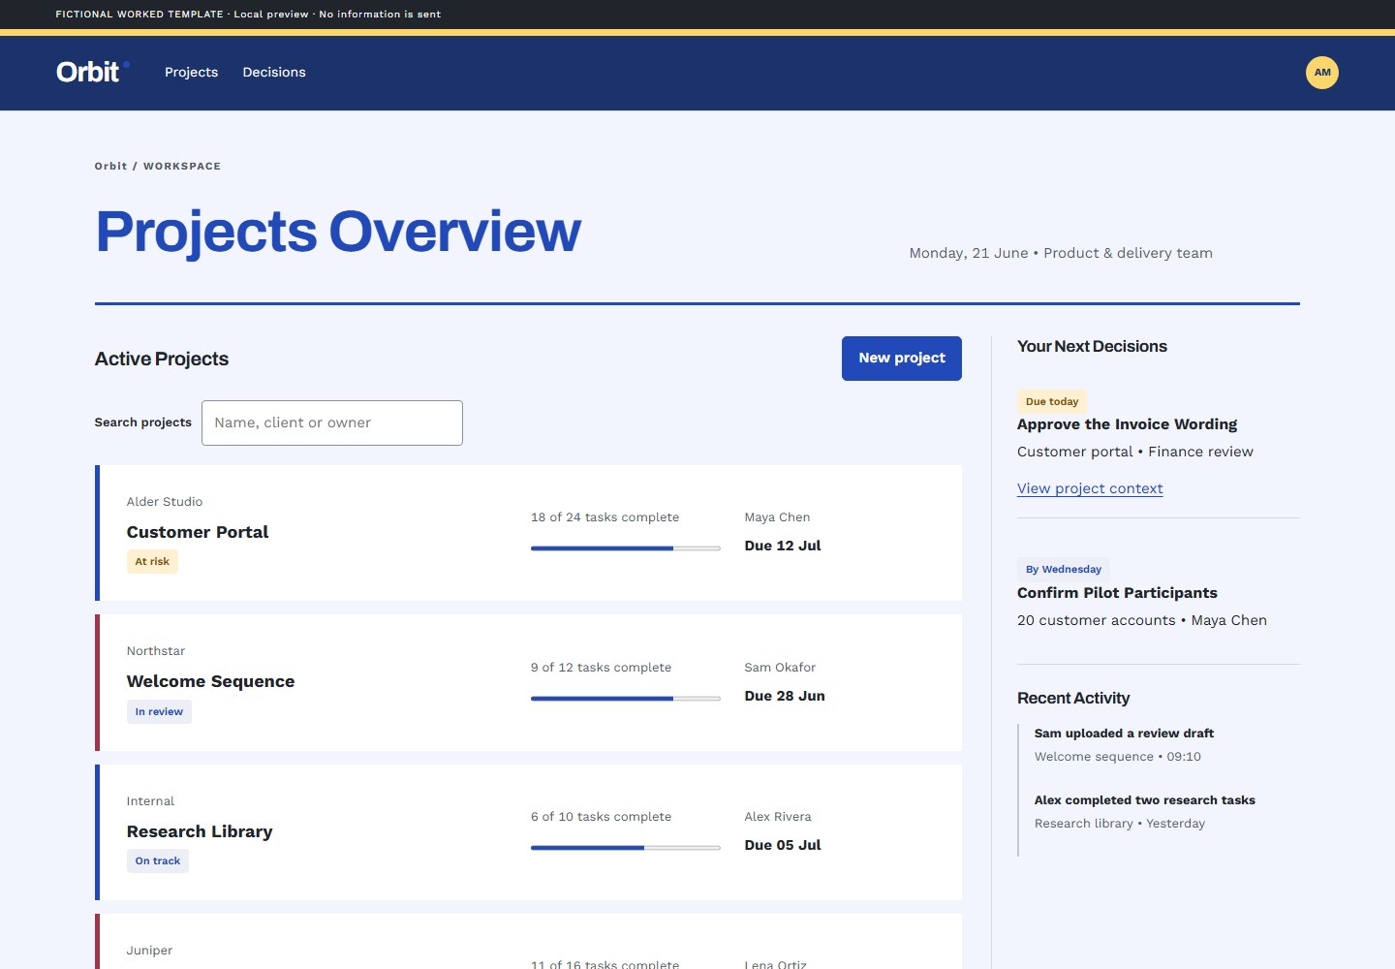Open the Customer Portal project

coord(198,532)
